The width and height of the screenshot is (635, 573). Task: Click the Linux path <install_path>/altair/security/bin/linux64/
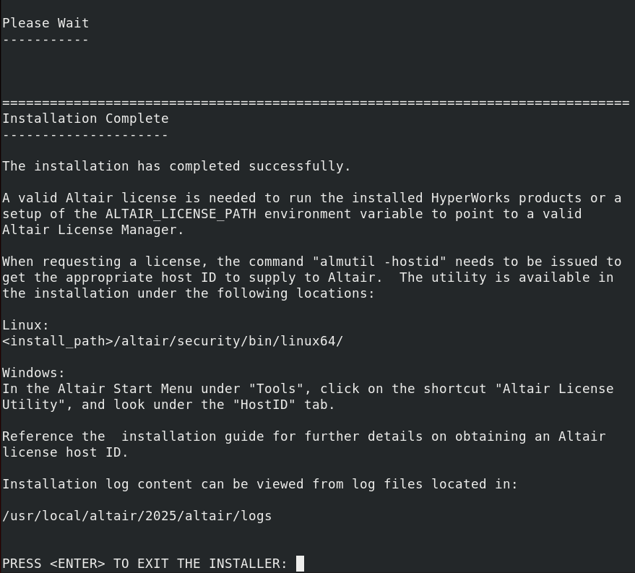click(173, 341)
